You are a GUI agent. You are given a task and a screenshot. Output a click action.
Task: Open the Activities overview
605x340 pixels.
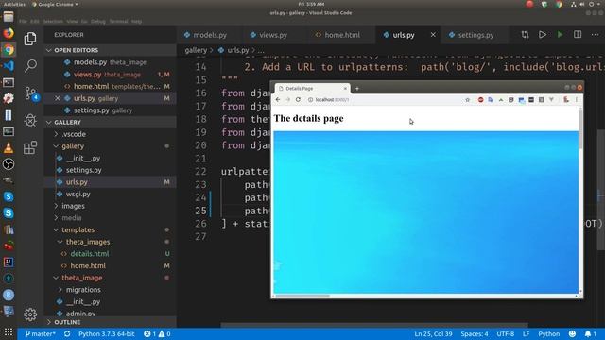coord(14,4)
